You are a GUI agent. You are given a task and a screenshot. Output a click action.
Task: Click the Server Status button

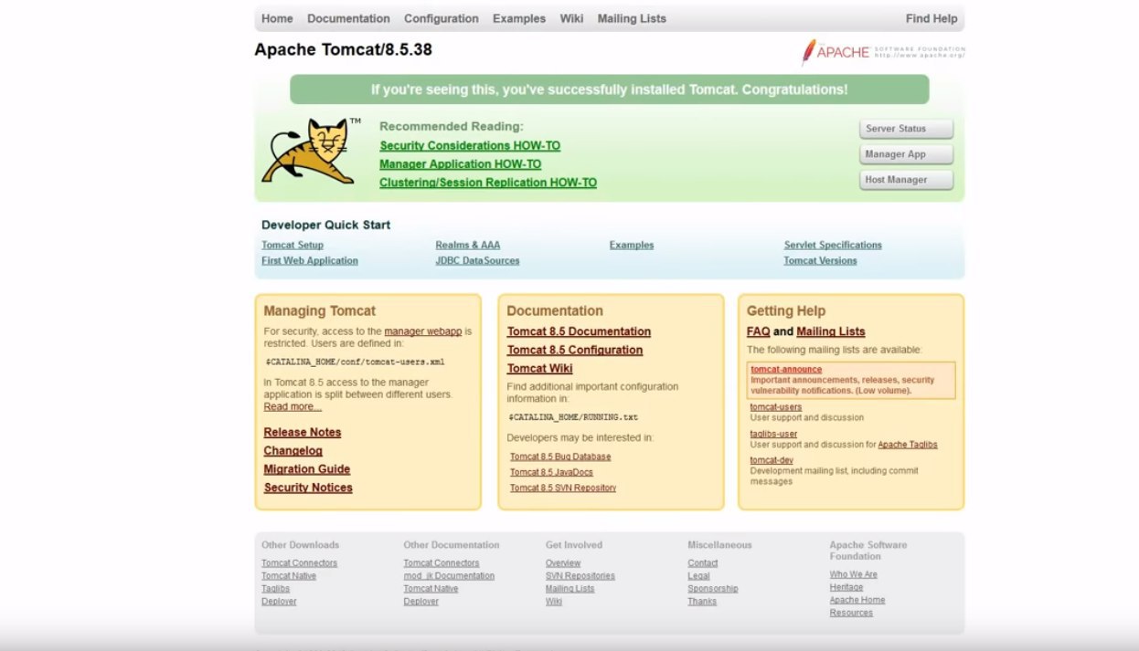906,129
